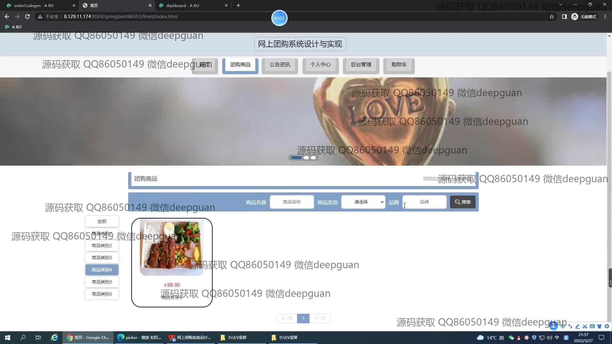Open the browser side panel icon

point(564,17)
